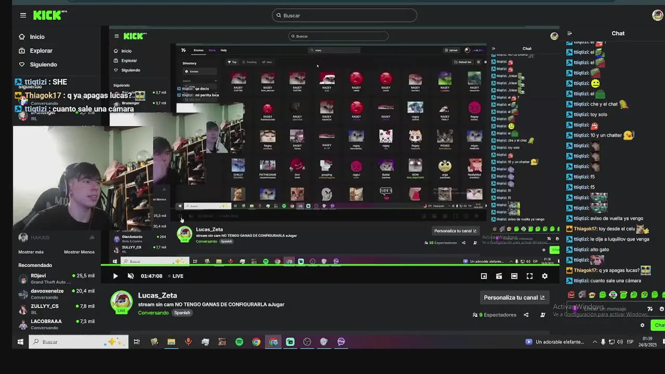Click the cast icon beside mini player
Image resolution: width=665 pixels, height=374 pixels.
point(499,276)
